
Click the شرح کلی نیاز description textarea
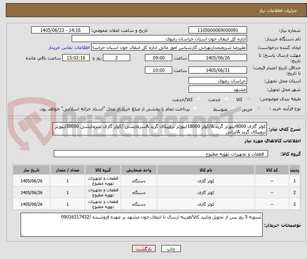point(160,129)
